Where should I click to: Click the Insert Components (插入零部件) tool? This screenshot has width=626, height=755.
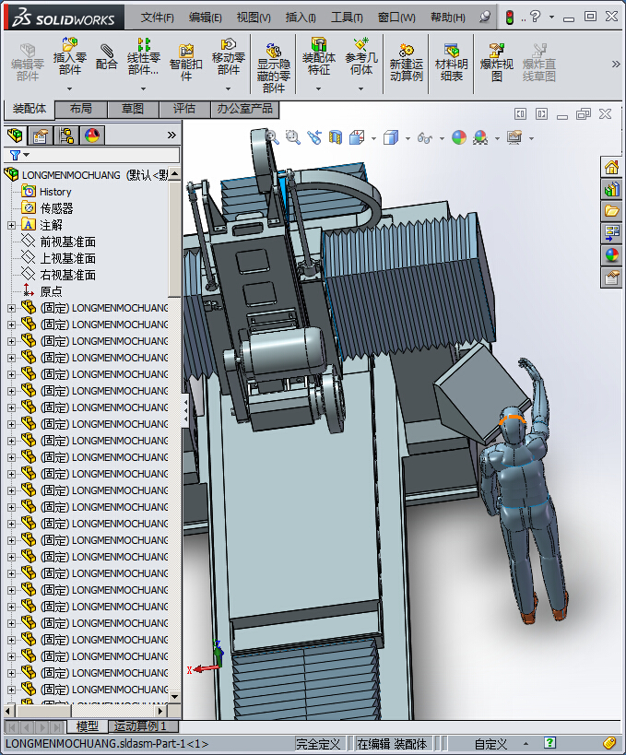click(69, 55)
